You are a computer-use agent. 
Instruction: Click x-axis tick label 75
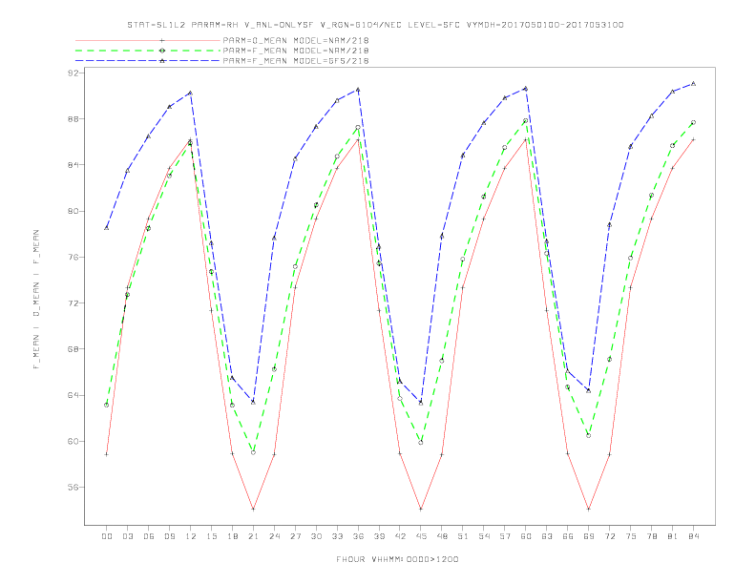point(631,536)
